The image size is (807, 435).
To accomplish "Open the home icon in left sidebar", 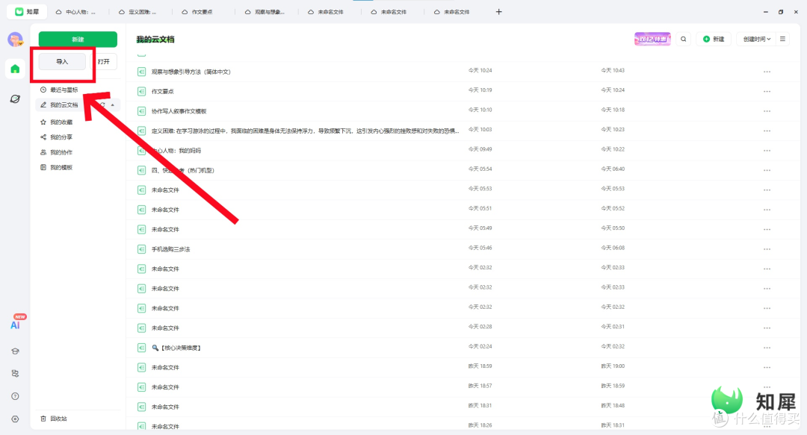I will click(x=15, y=69).
